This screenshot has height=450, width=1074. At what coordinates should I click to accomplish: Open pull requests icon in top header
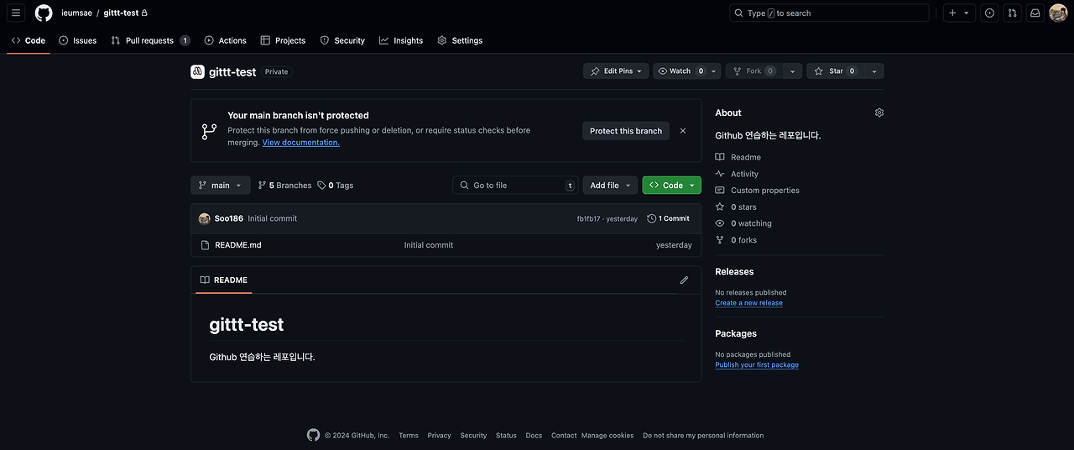click(x=1013, y=13)
